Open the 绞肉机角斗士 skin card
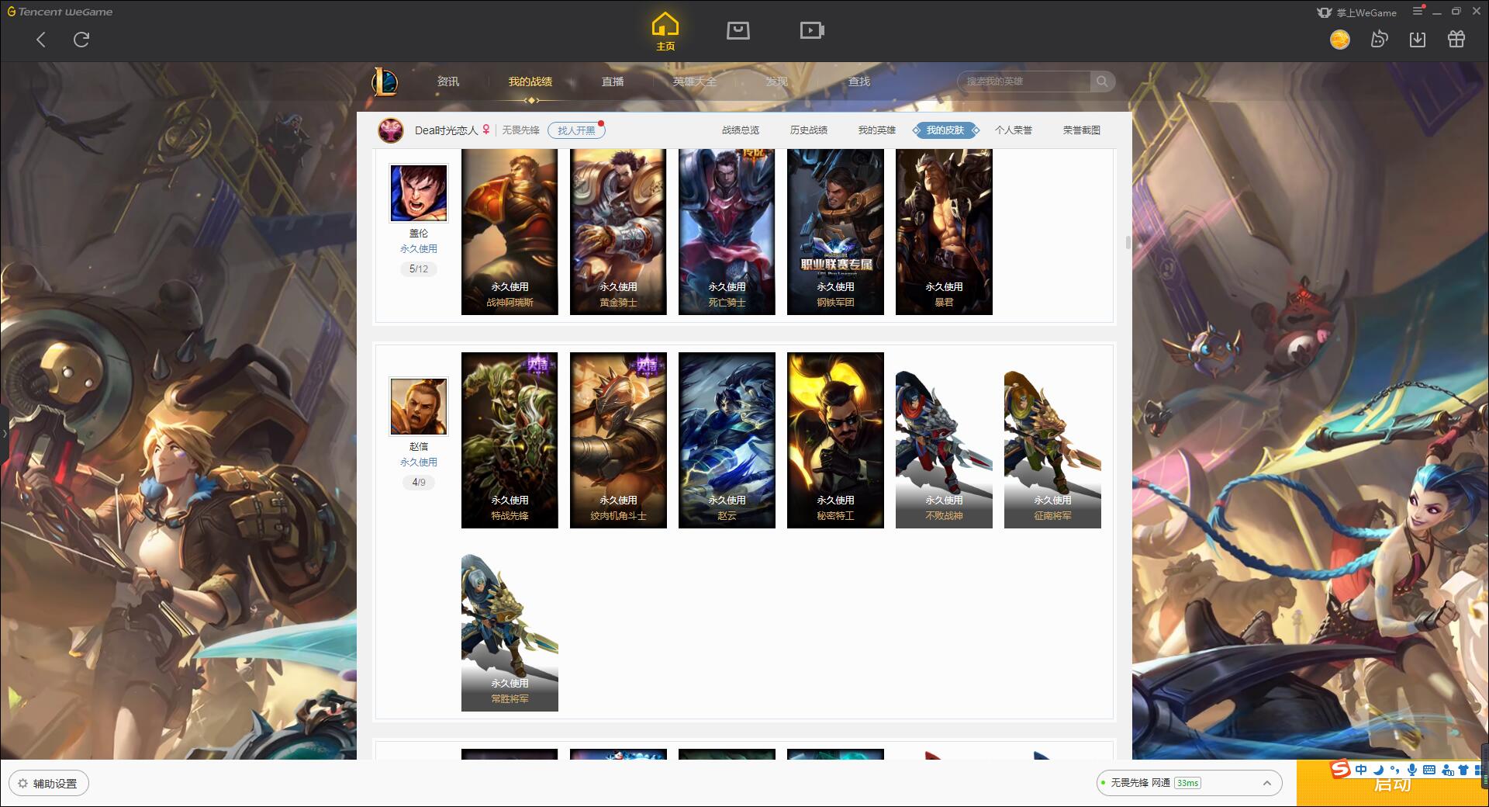Viewport: 1489px width, 807px height. [618, 440]
